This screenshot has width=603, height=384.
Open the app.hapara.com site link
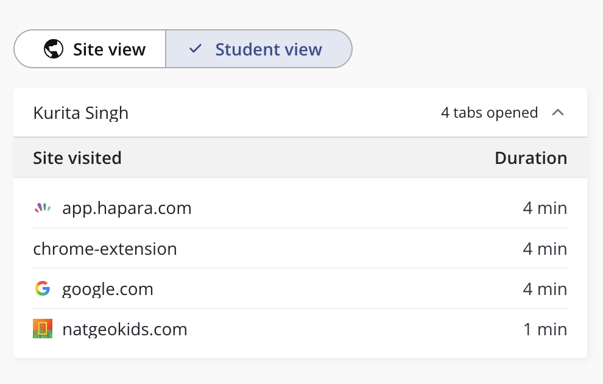click(x=127, y=208)
